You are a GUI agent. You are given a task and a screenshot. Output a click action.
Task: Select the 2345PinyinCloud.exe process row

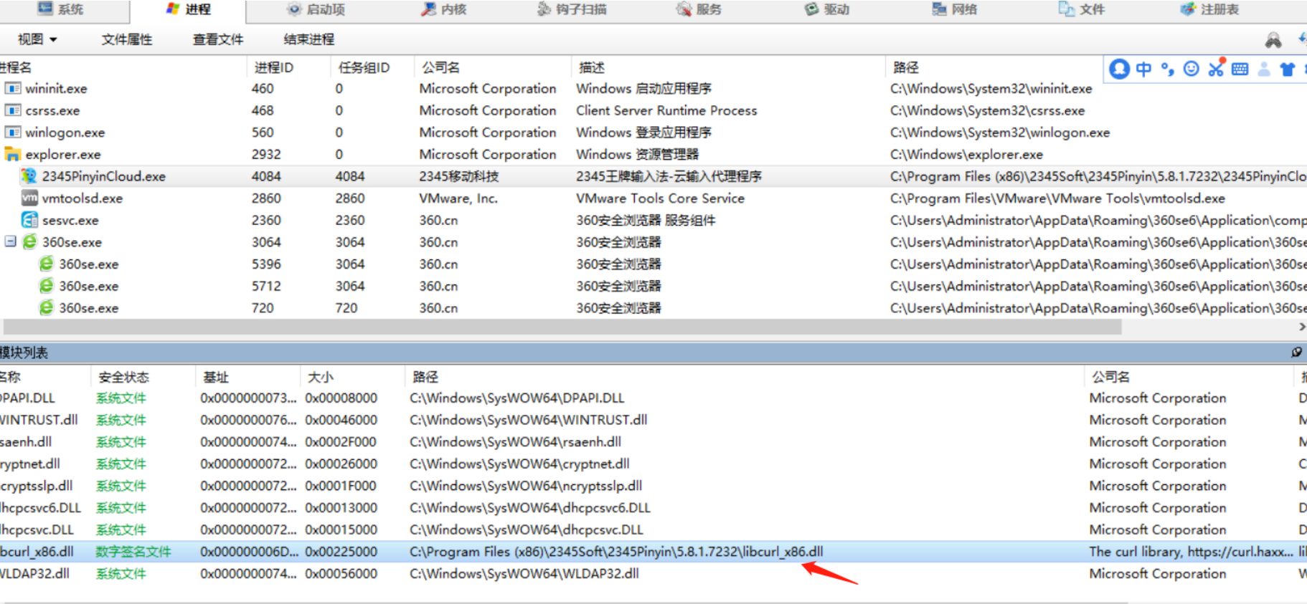103,176
